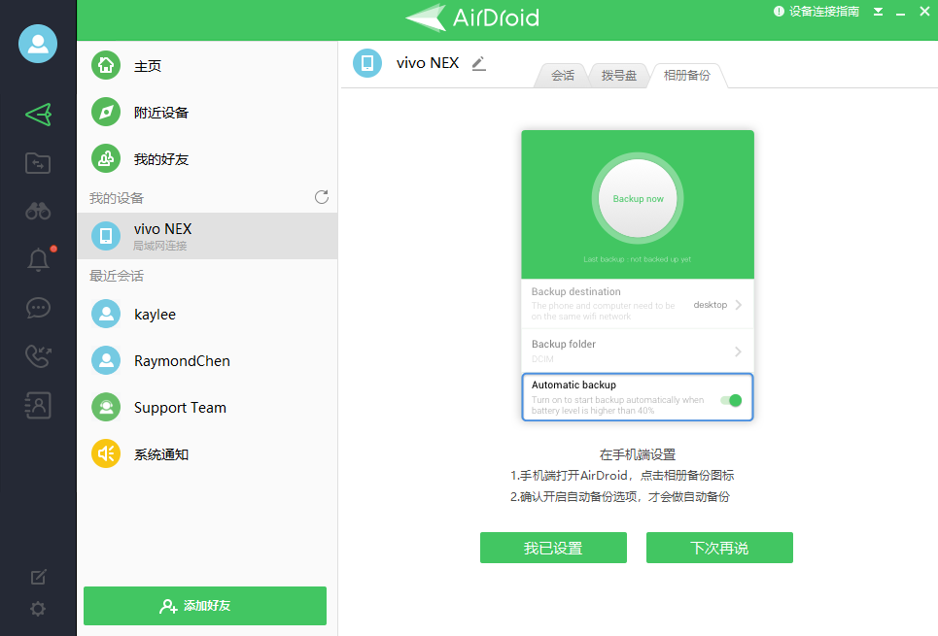Switch to the 拨号盘 tab
The height and width of the screenshot is (636, 938).
(x=619, y=76)
